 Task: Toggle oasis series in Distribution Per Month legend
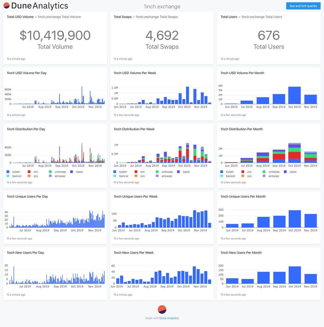pyautogui.click(x=290, y=172)
